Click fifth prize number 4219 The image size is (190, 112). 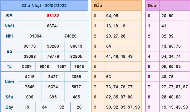[30, 77]
